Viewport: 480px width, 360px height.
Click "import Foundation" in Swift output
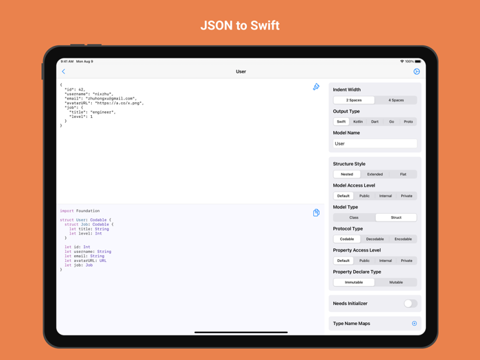80,211
